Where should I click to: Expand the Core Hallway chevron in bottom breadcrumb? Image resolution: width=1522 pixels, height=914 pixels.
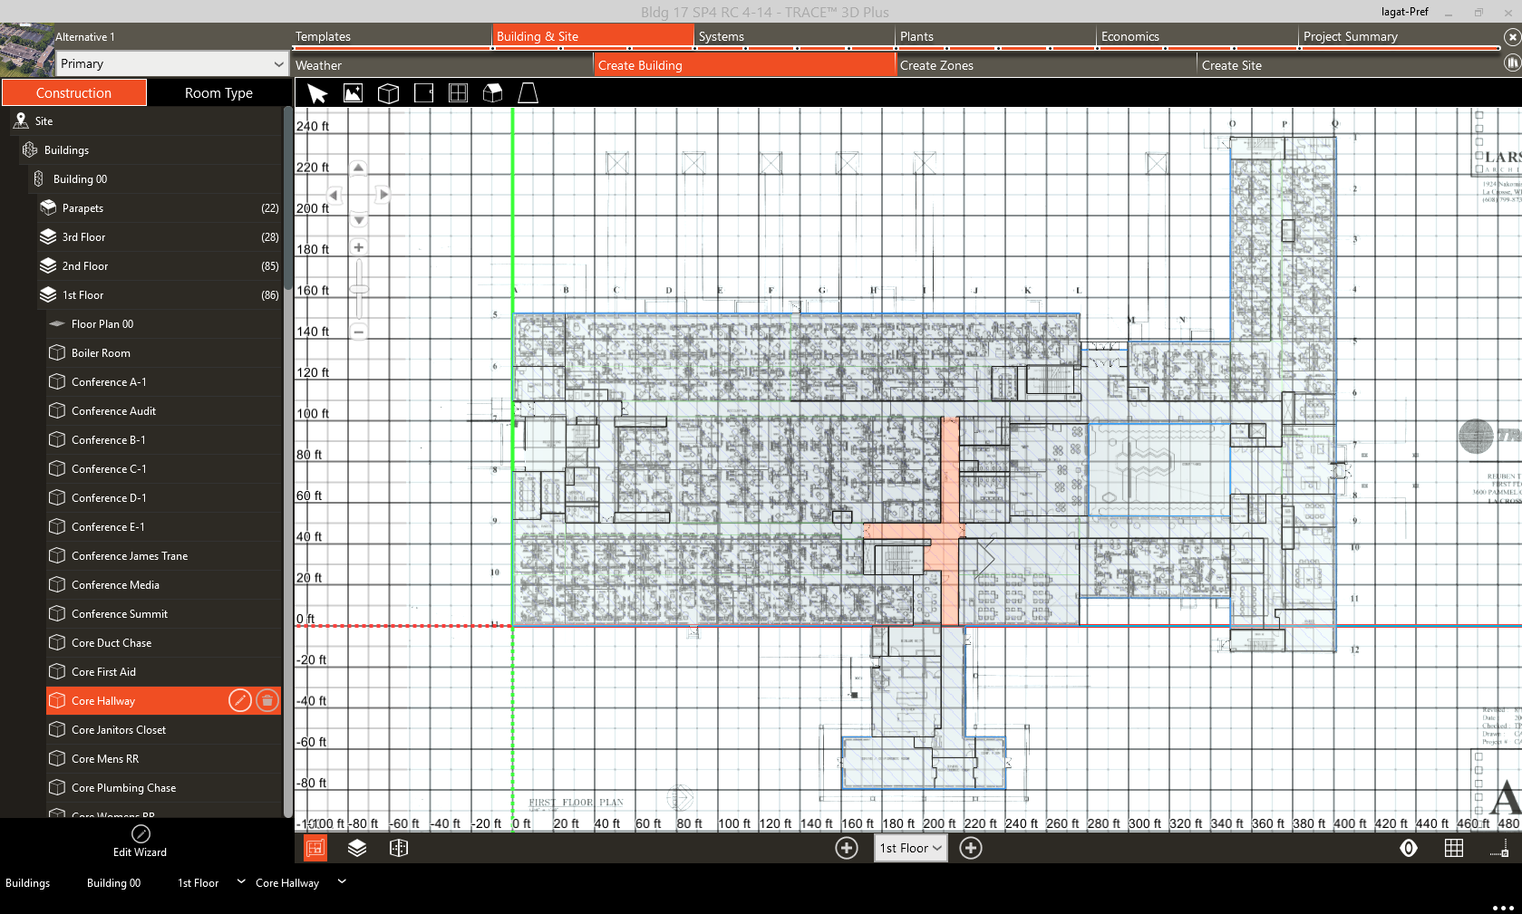point(342,882)
